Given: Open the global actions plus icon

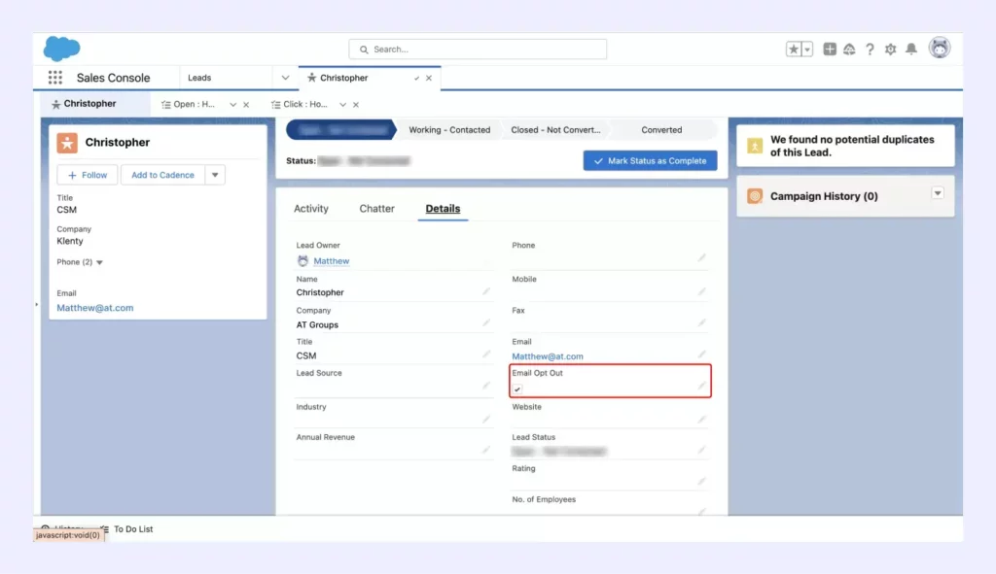Looking at the screenshot, I should click(830, 49).
